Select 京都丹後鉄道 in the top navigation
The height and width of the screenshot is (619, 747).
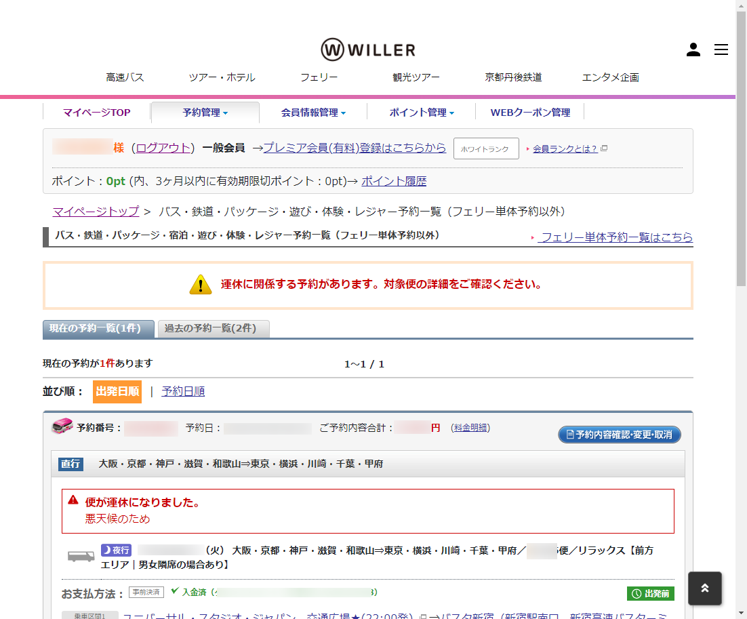tap(513, 77)
